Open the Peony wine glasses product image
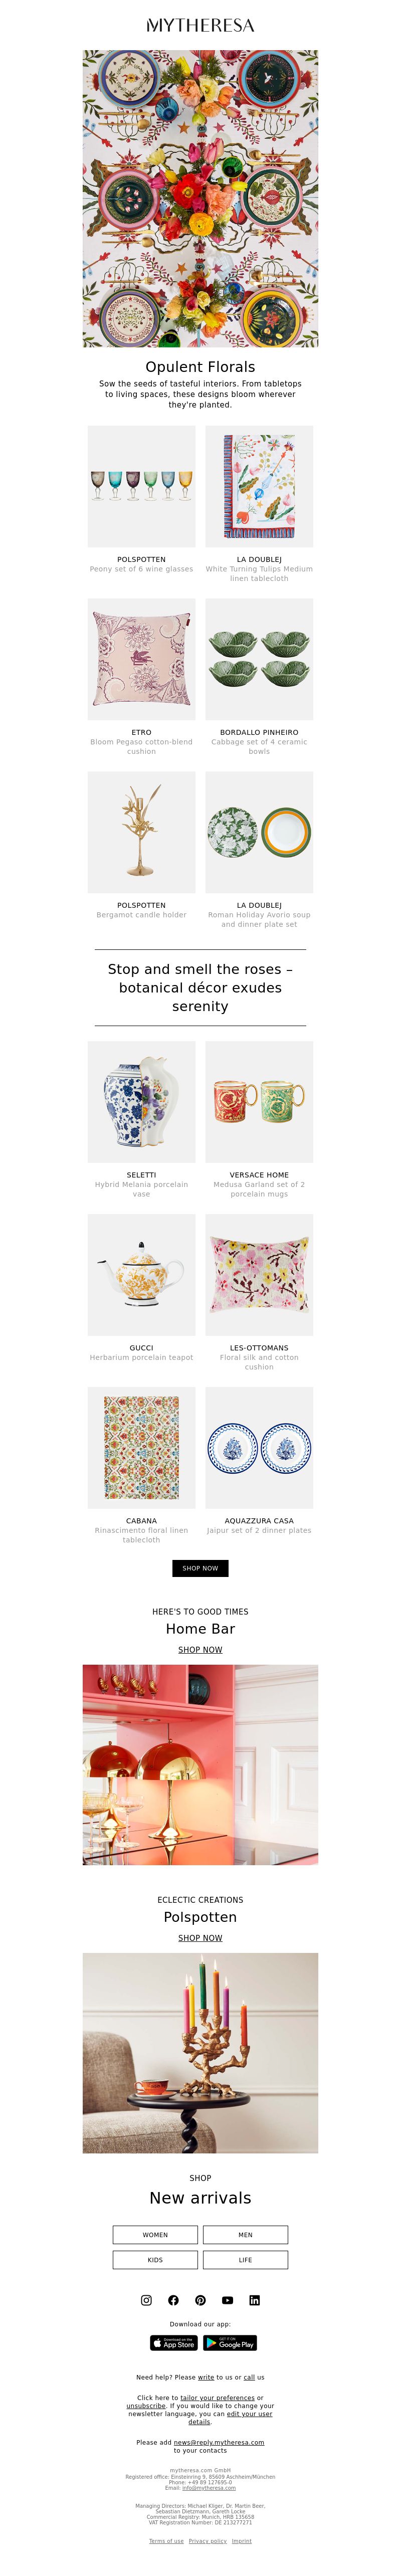 [x=141, y=486]
